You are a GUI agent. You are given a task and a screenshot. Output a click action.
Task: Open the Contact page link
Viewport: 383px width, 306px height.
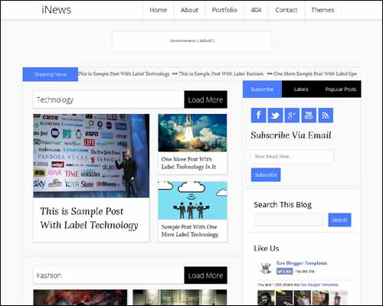pos(286,10)
